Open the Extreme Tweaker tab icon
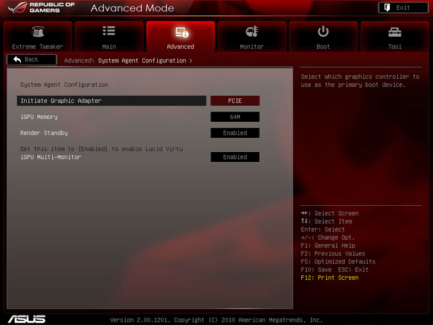Screen dimensions: 433x325 pos(37,32)
